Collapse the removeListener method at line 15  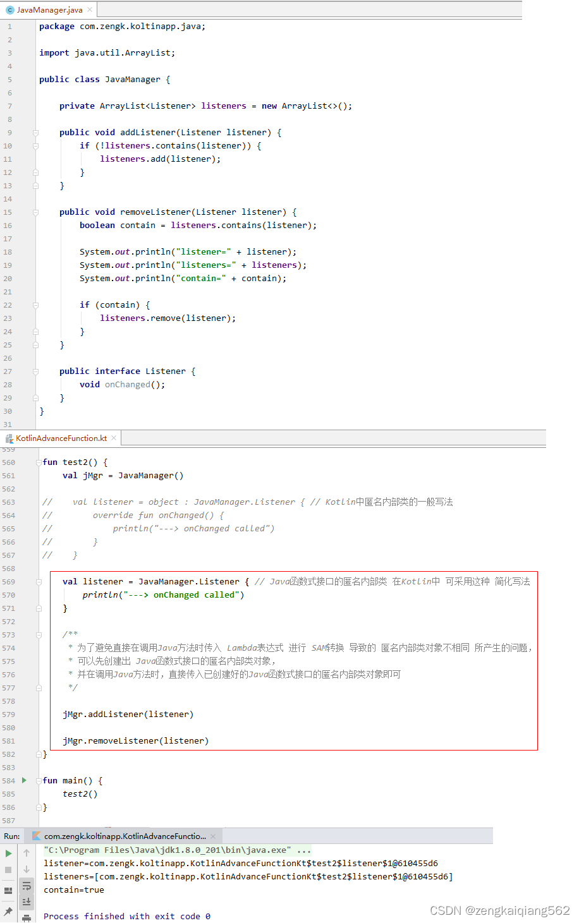tap(35, 212)
